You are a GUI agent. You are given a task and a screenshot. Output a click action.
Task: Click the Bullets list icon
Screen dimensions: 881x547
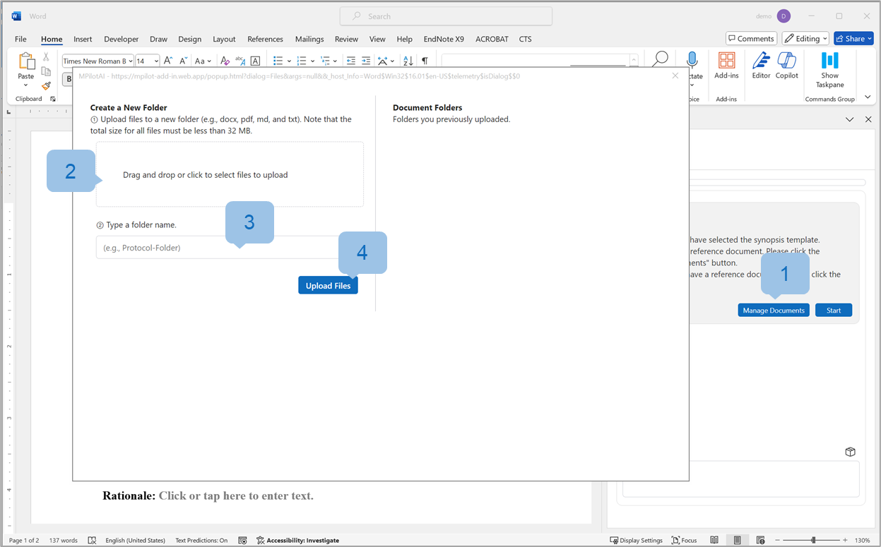point(278,61)
